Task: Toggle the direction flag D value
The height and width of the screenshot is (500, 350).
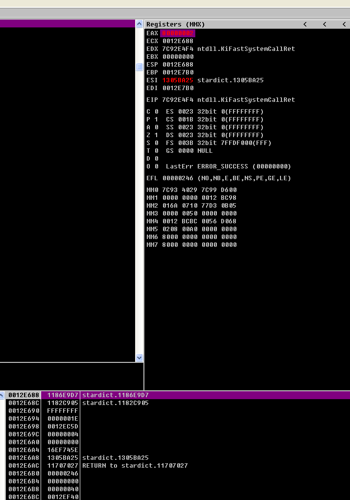Action: (x=157, y=159)
